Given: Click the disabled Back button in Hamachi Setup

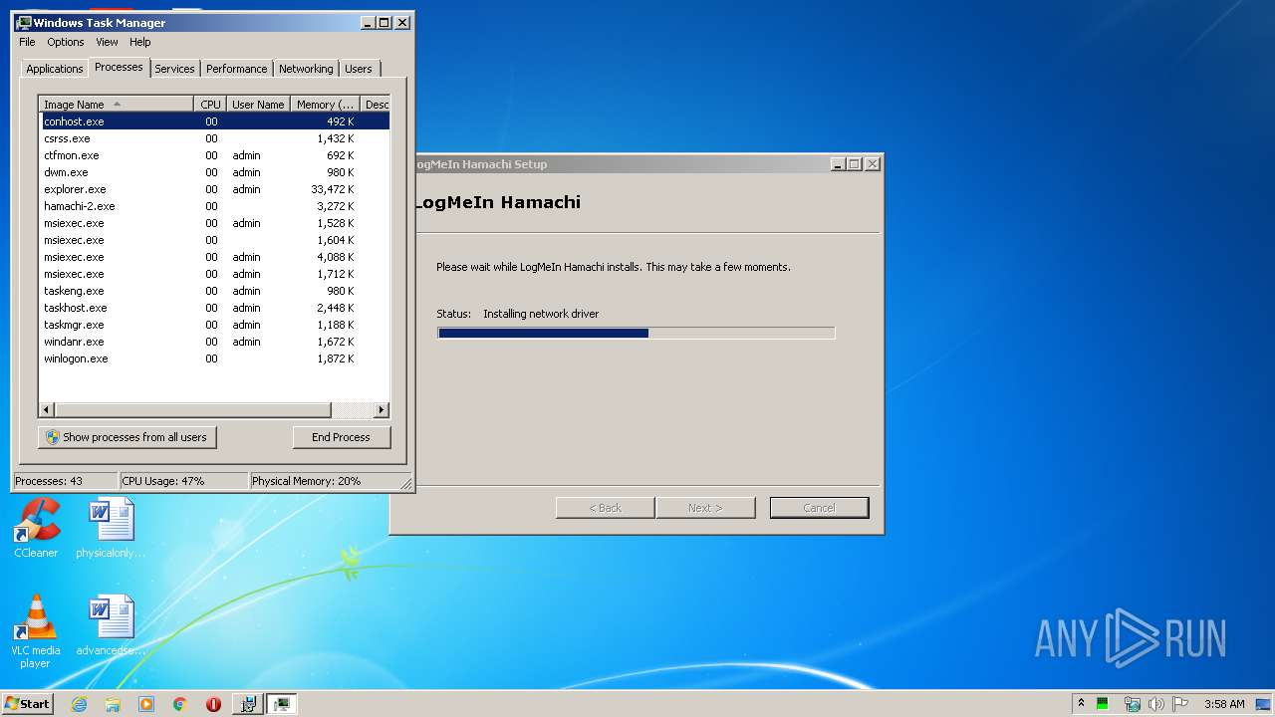Looking at the screenshot, I should click(605, 508).
